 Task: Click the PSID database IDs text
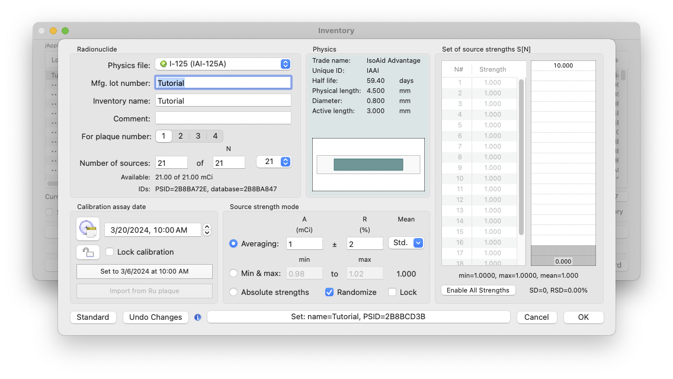pyautogui.click(x=216, y=189)
